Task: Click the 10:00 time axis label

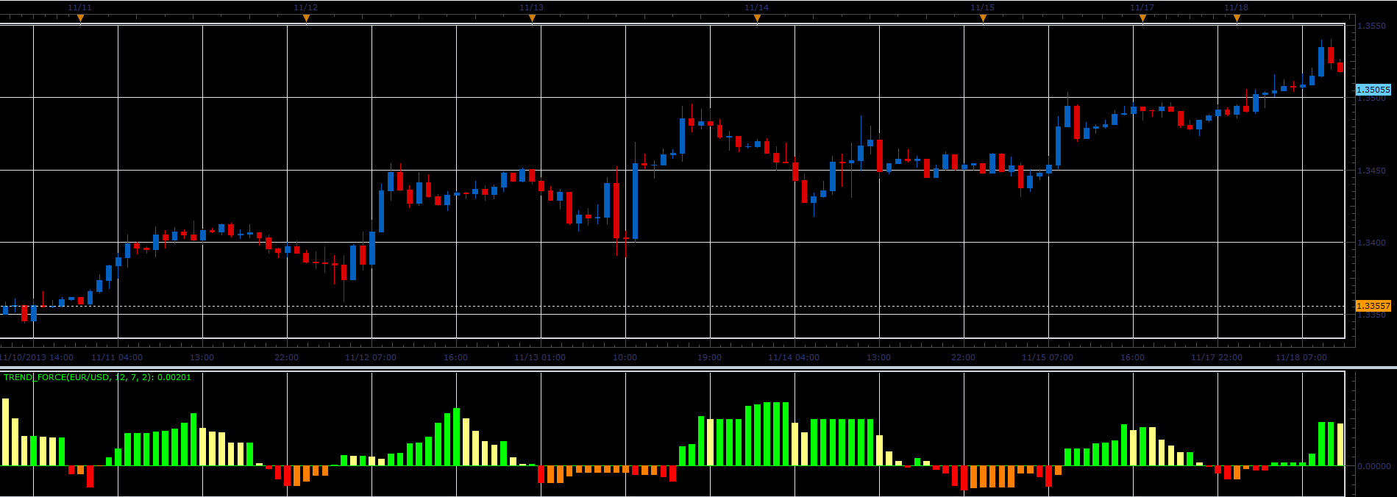Action: click(625, 357)
